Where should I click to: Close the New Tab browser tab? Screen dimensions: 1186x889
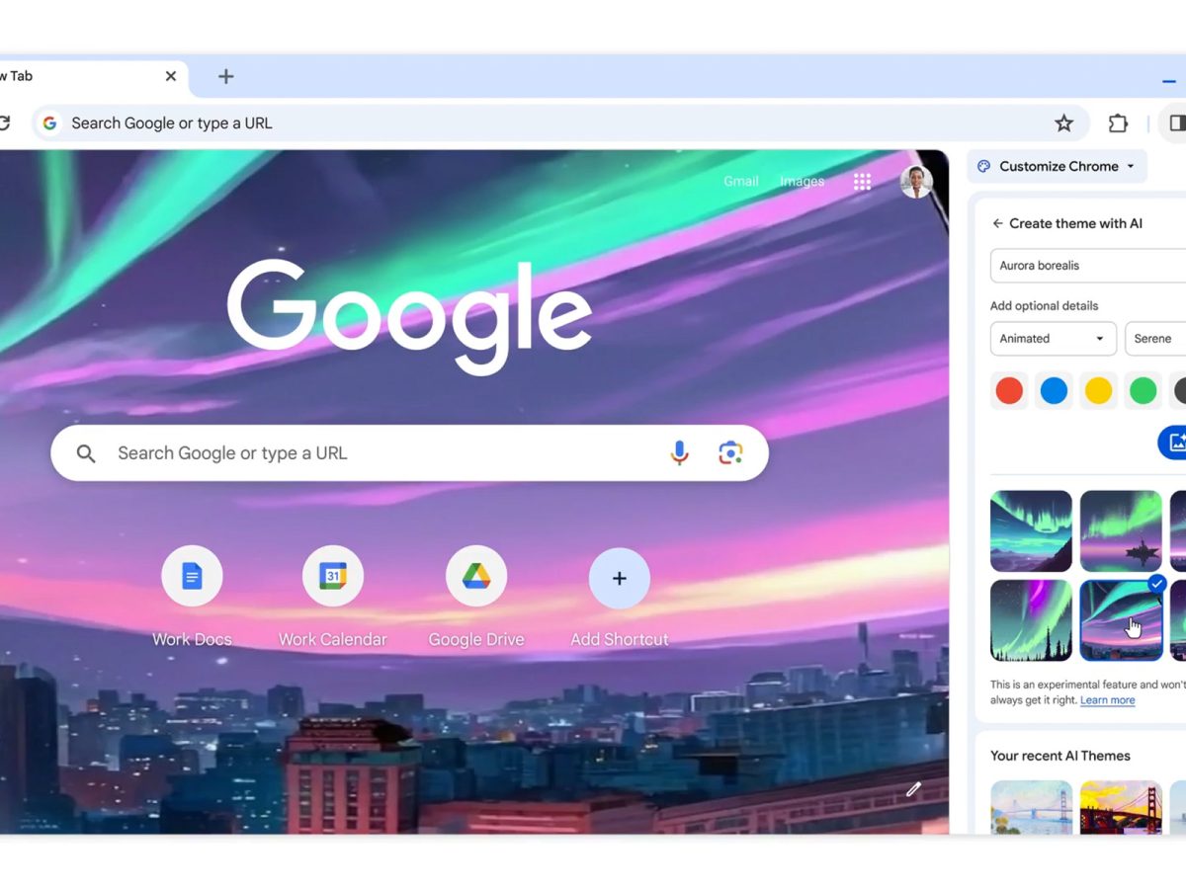[170, 76]
